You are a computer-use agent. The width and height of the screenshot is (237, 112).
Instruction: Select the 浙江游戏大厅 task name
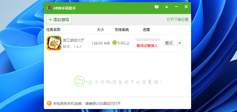[x=73, y=40]
